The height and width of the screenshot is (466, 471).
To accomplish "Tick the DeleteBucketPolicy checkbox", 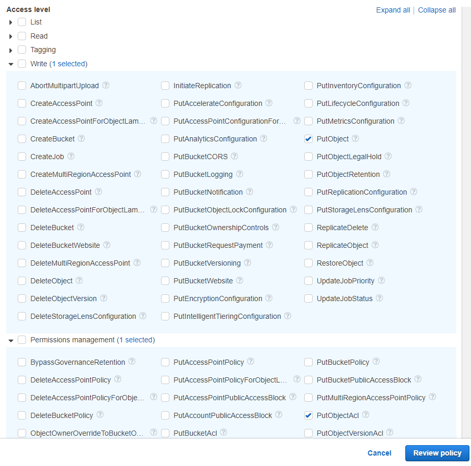I will pyautogui.click(x=22, y=415).
